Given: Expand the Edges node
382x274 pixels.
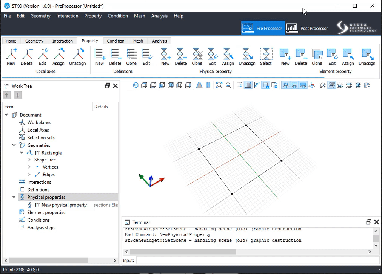Looking at the screenshot, I should pos(29,174).
